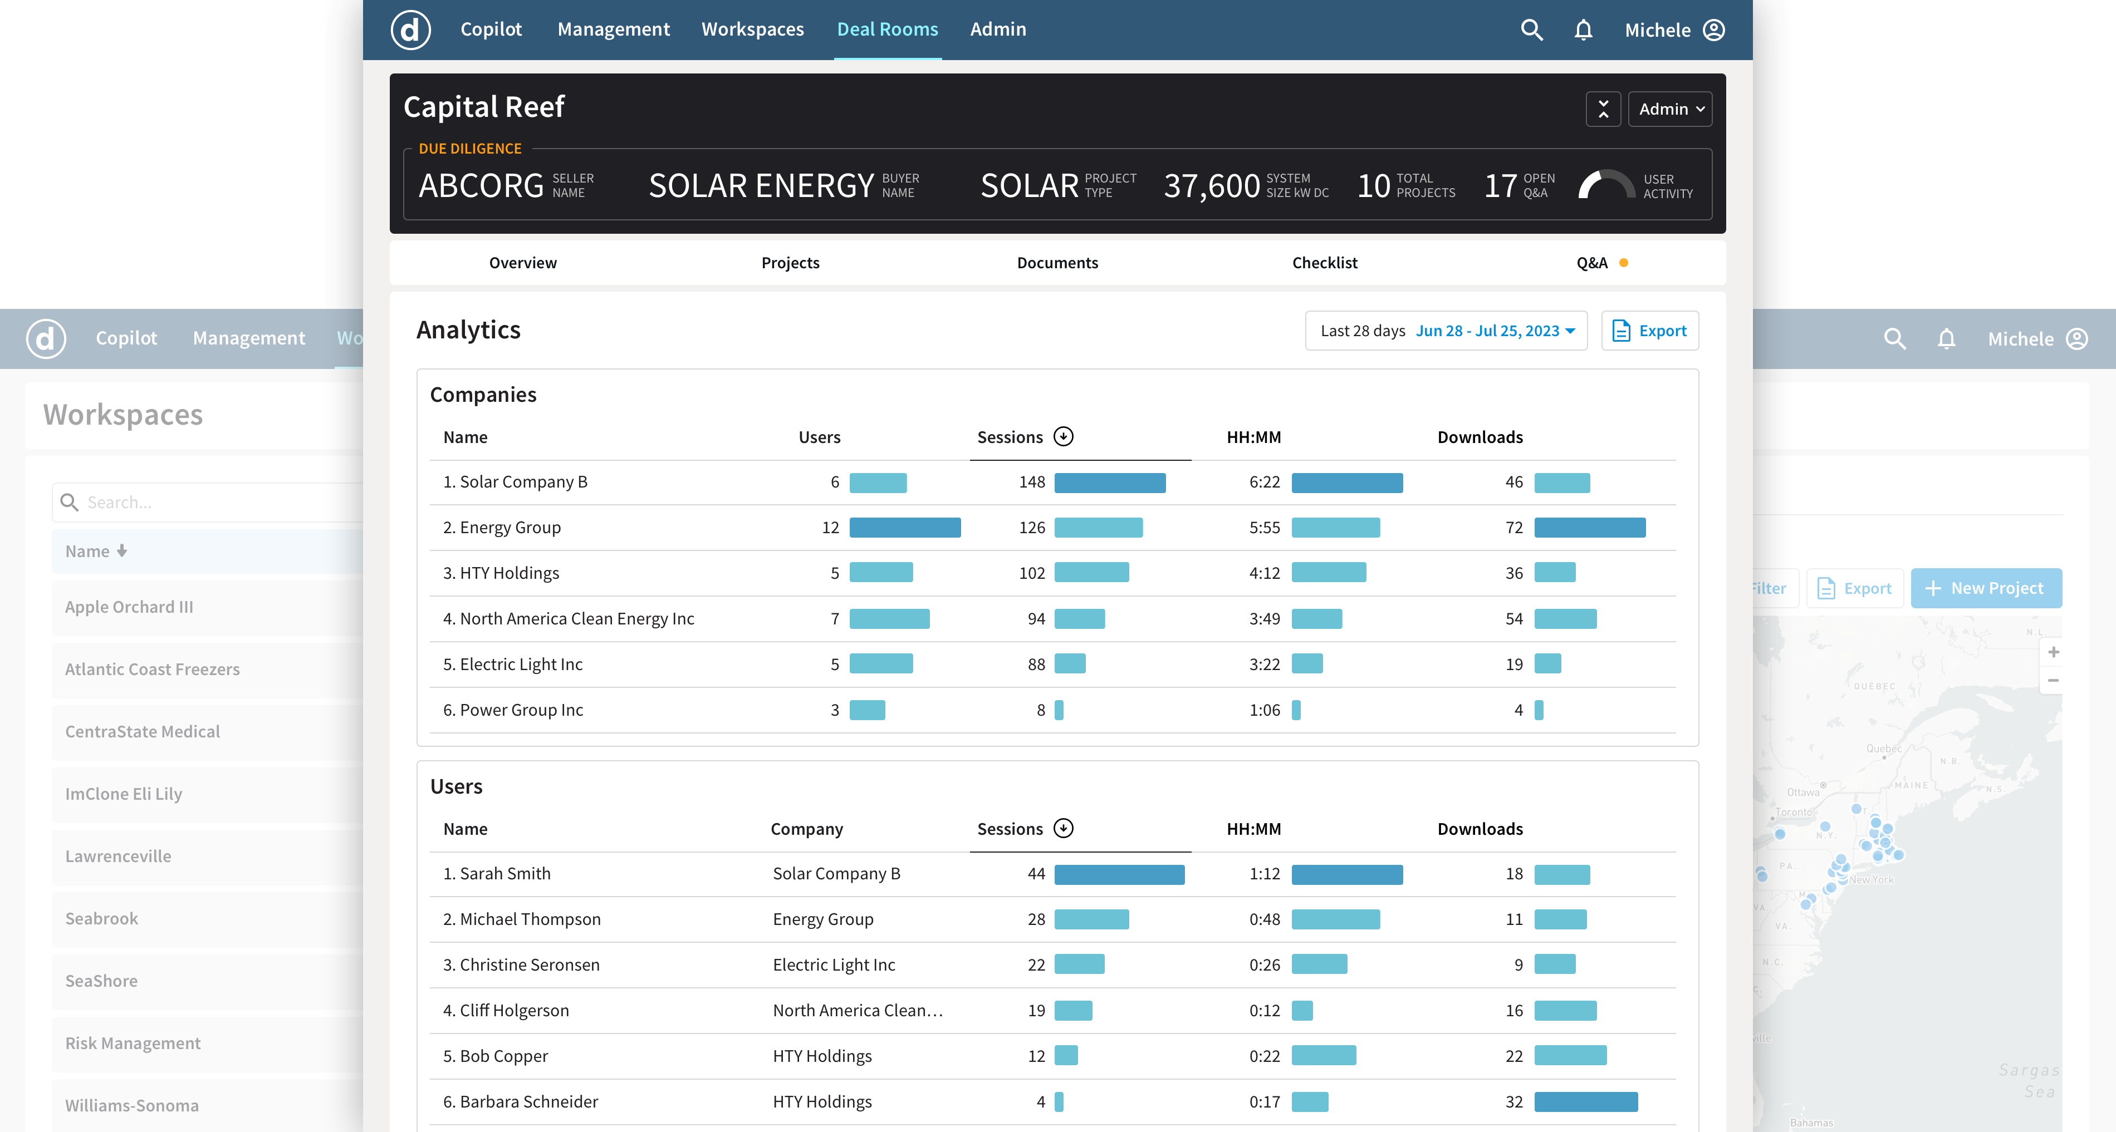Click the Export button in Analytics

point(1649,331)
